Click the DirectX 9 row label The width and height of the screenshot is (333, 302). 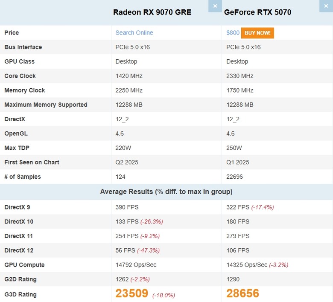[17, 207]
